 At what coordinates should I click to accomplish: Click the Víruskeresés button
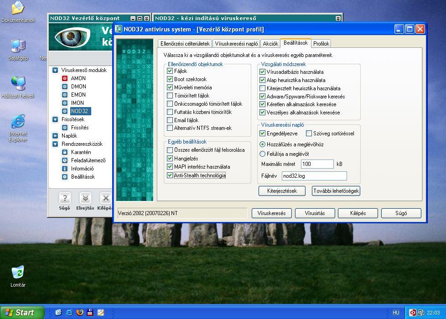coord(272,213)
